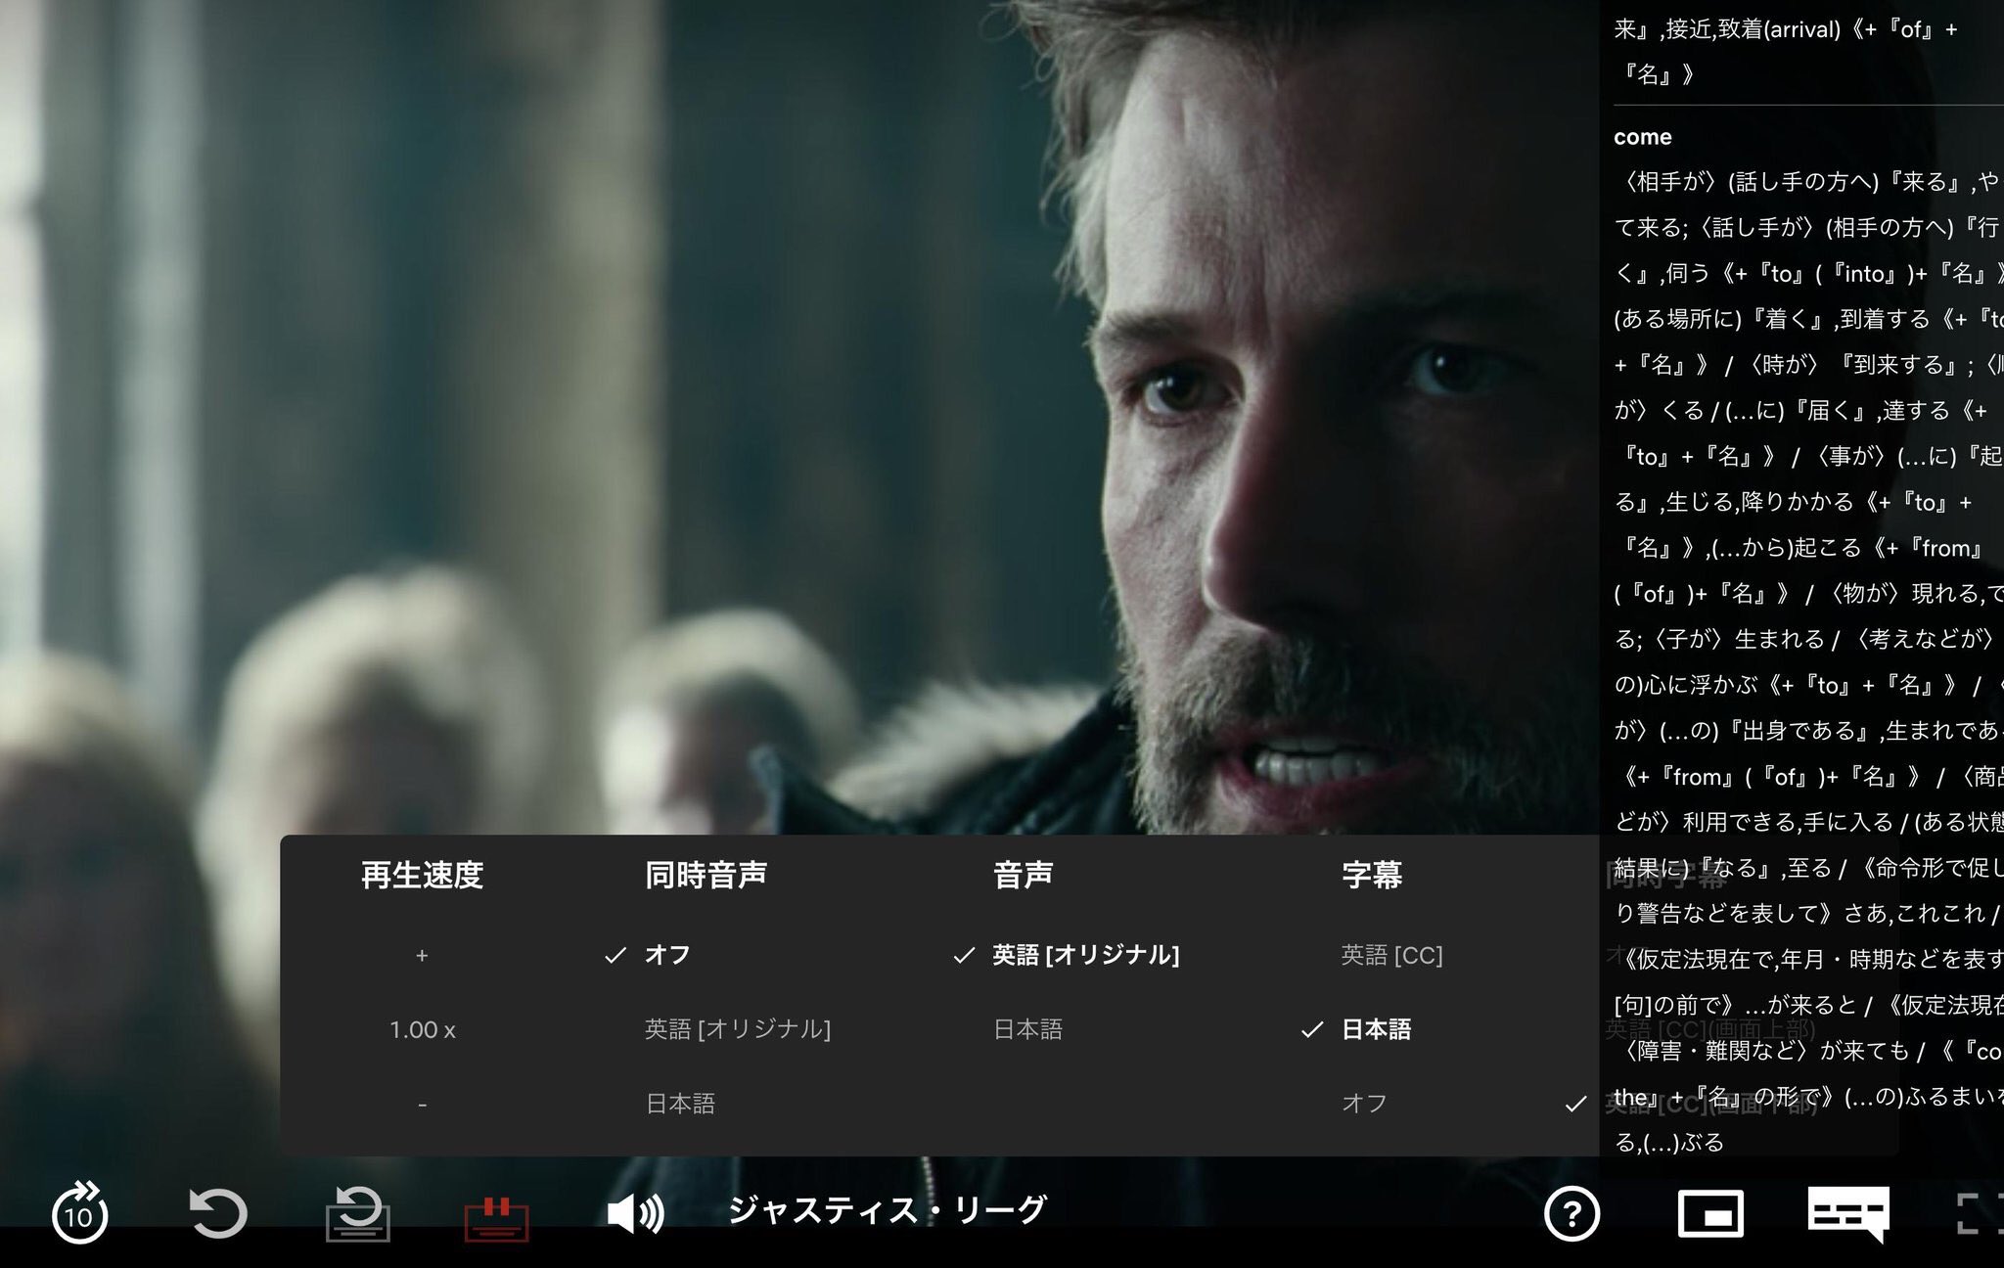The image size is (2004, 1268).
Task: Enter fullscreen using the corner brackets icon
Action: (x=1979, y=1214)
